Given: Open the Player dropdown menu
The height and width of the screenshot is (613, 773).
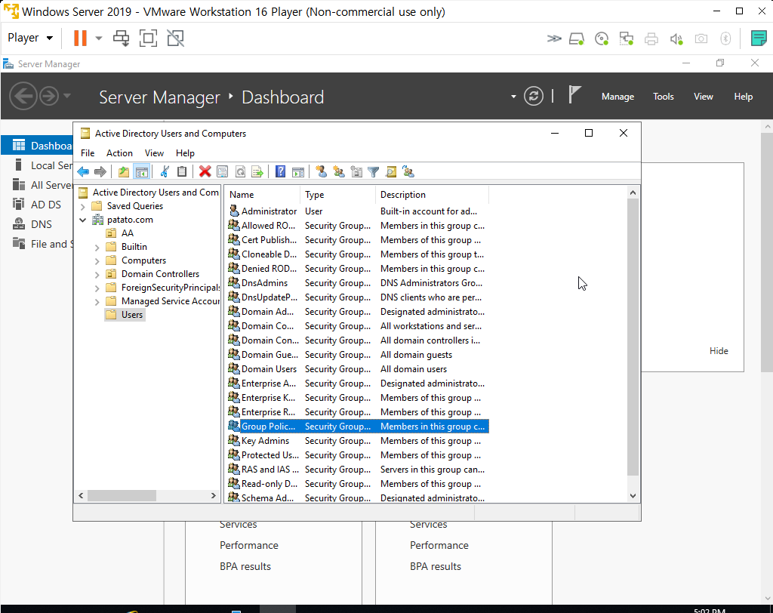Looking at the screenshot, I should click(30, 38).
